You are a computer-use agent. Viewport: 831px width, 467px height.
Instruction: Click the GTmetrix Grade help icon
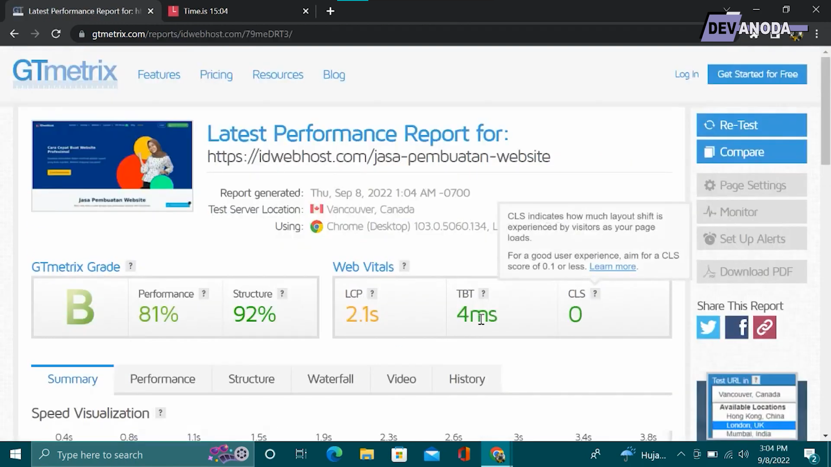coord(130,266)
